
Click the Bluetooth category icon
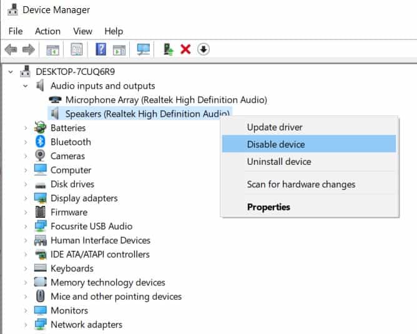tap(40, 142)
